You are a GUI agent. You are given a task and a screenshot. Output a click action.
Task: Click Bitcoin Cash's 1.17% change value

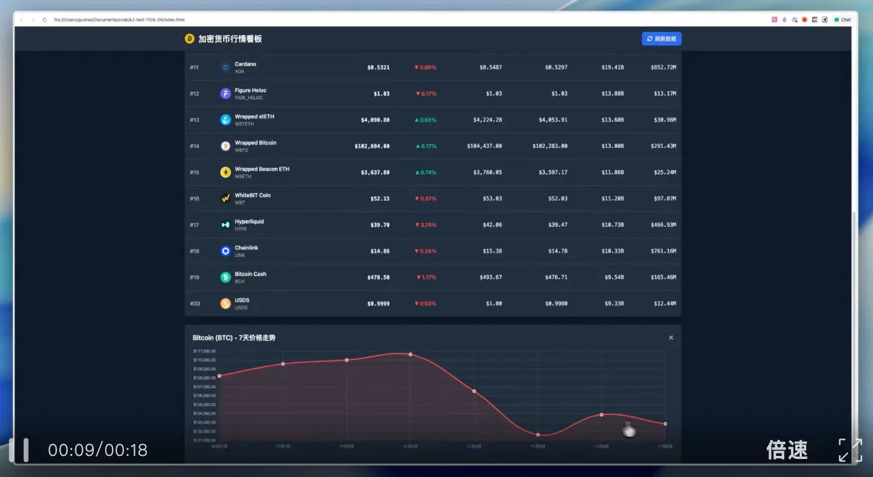click(x=427, y=277)
